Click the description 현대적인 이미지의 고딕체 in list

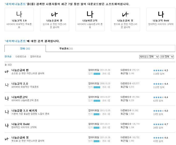pos(24,127)
